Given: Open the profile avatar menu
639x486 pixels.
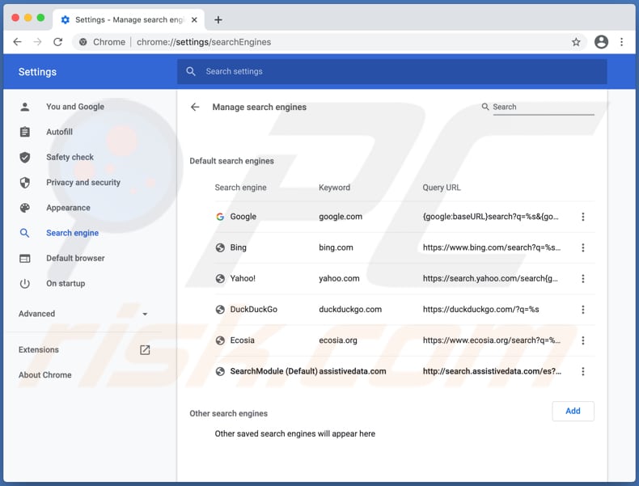Looking at the screenshot, I should (x=601, y=42).
